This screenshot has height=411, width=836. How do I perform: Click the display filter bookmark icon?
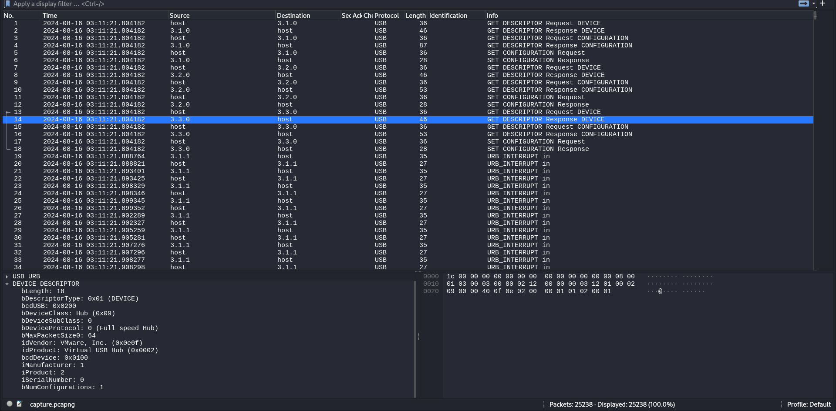click(7, 4)
